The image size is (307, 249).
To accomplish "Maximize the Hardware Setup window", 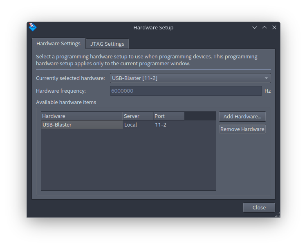I will click(x=264, y=27).
